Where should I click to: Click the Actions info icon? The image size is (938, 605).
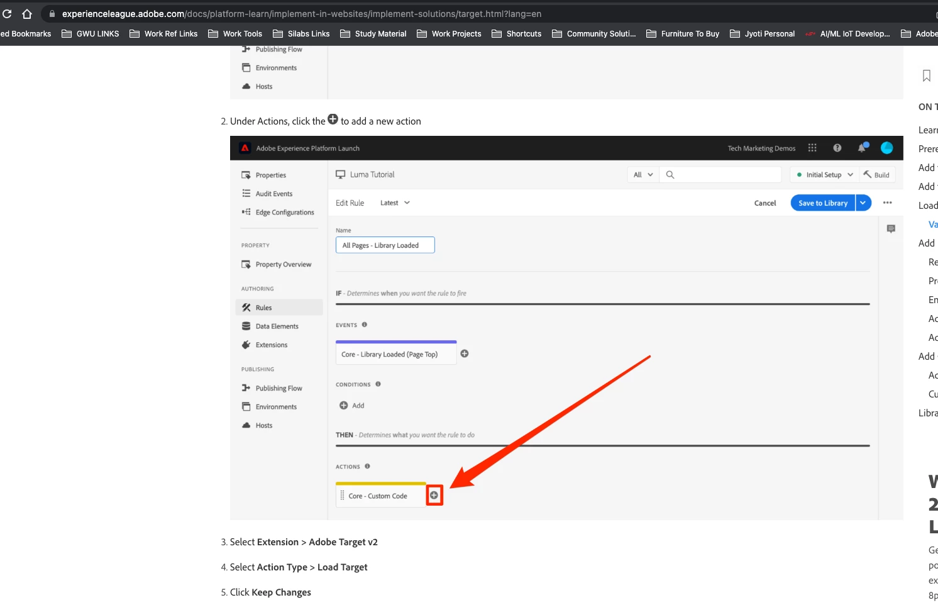pyautogui.click(x=368, y=467)
